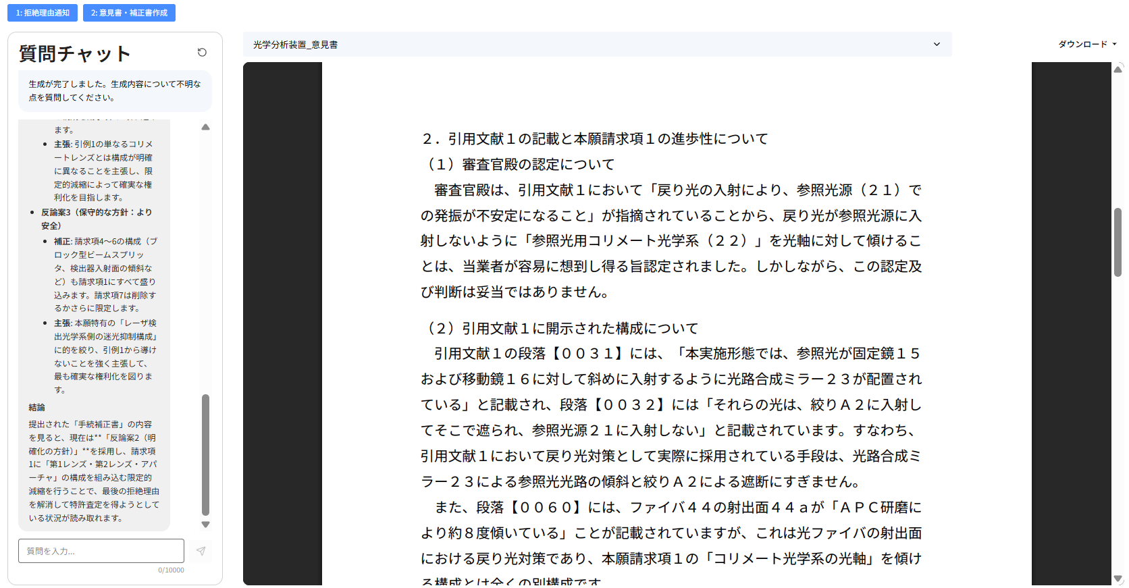Click subheading （２）引用文献１に開示された構成について
1129x588 pixels.
pyautogui.click(x=560, y=328)
